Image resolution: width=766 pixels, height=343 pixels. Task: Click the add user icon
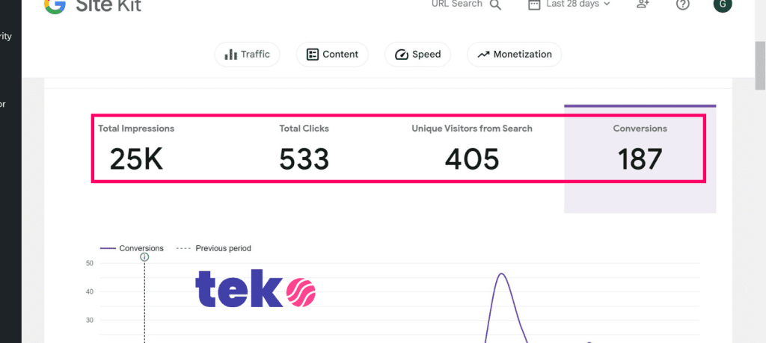(643, 4)
